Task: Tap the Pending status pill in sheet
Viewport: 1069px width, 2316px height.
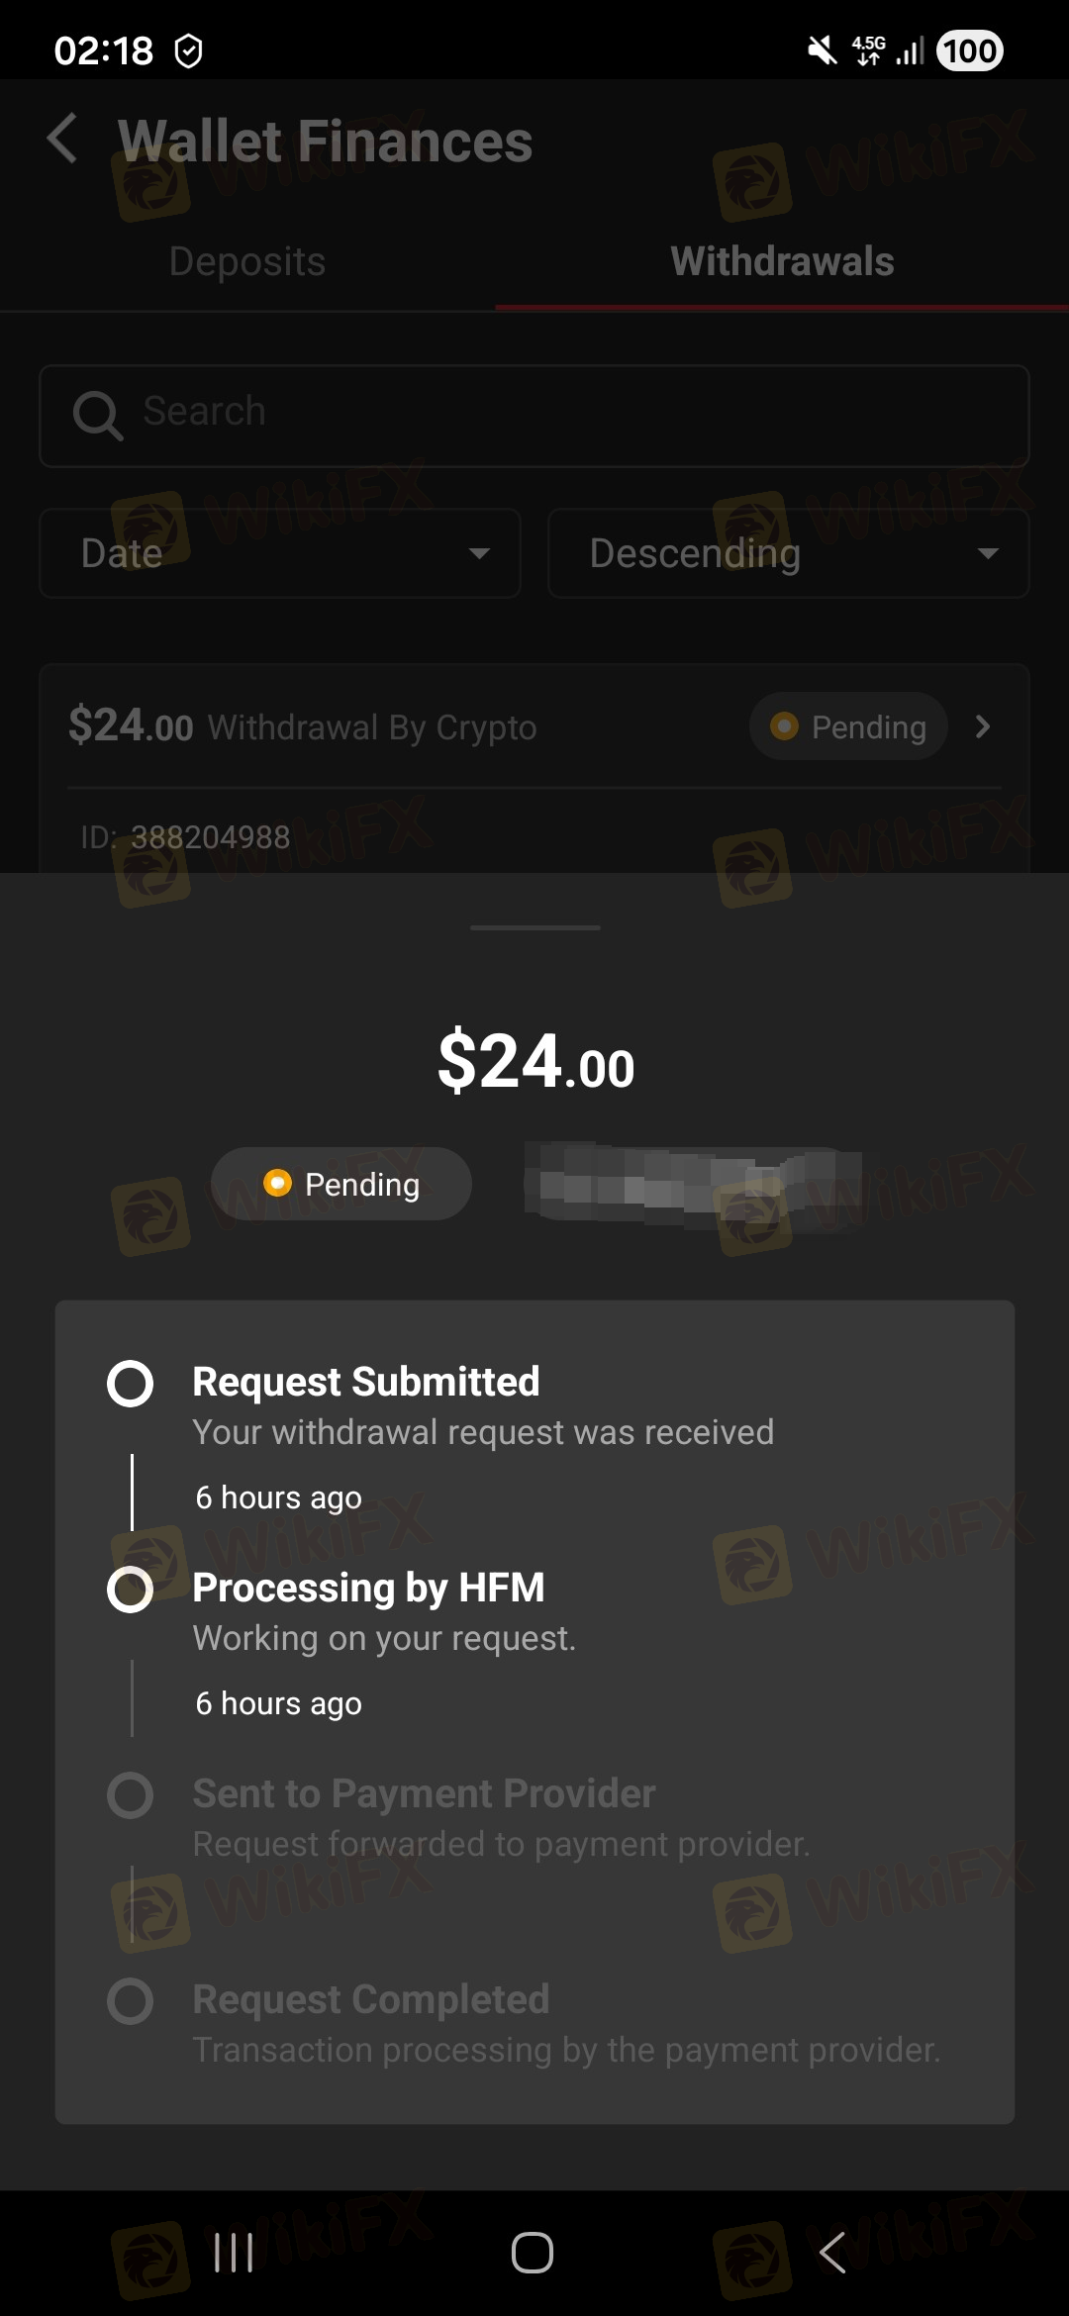Action: (x=341, y=1184)
